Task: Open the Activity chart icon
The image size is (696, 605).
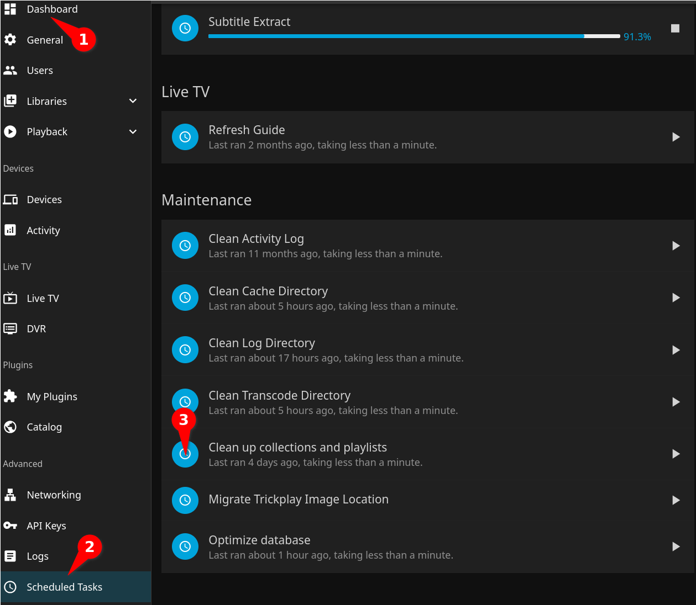Action: pyautogui.click(x=10, y=230)
